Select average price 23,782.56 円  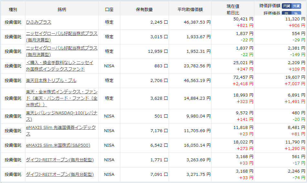pyautogui.click(x=197, y=66)
